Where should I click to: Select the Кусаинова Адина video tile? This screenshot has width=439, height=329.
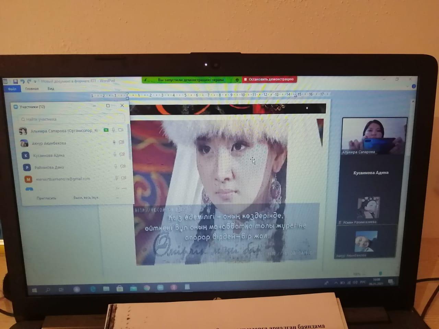371,173
